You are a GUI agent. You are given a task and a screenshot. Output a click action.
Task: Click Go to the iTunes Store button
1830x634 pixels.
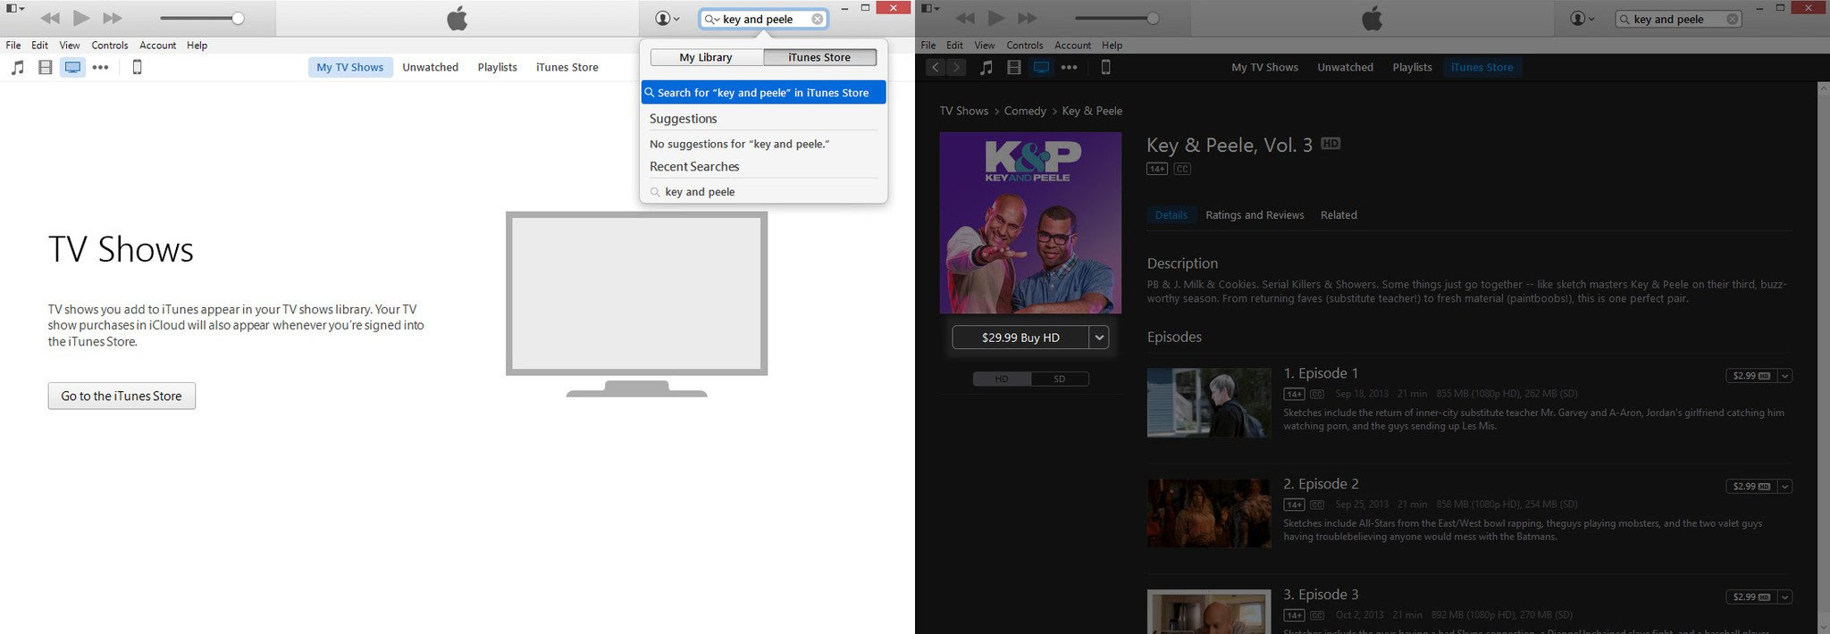[122, 396]
